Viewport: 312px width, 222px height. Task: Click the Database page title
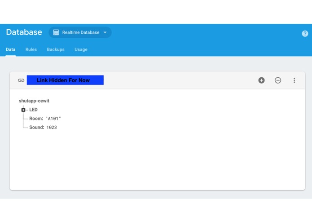tap(24, 32)
